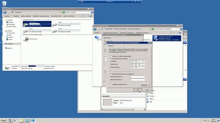220x123 pixels.
Task: Open Networking tab in connection properties
Action: click(x=107, y=38)
